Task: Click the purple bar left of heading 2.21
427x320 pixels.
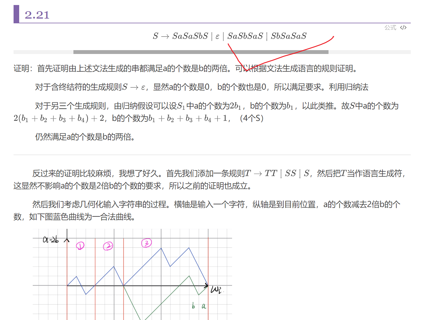Action: pyautogui.click(x=16, y=14)
